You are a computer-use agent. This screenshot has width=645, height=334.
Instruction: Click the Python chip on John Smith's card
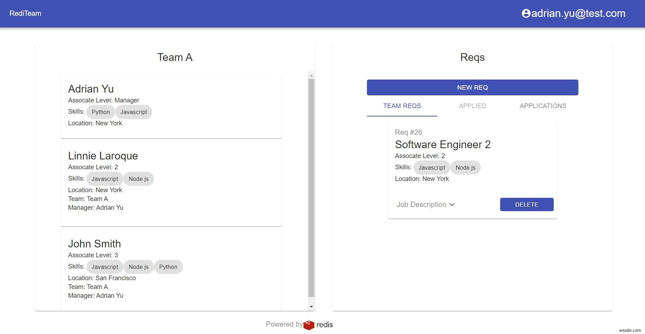168,267
